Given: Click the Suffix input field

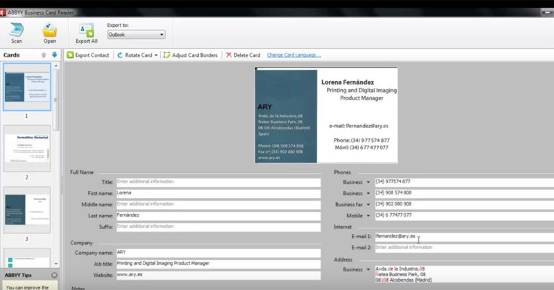Looking at the screenshot, I should [218, 227].
